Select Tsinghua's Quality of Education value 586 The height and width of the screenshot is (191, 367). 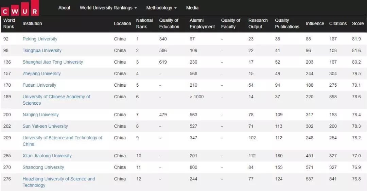[x=163, y=50]
